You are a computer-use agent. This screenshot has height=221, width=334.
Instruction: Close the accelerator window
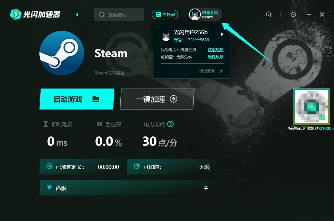[x=322, y=14]
